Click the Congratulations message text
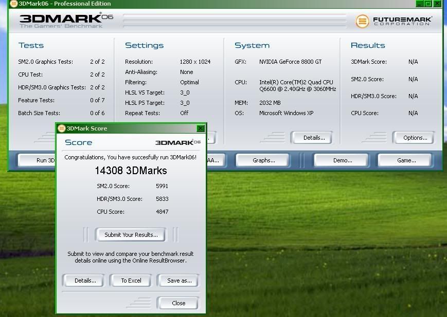The image size is (447, 317). click(x=130, y=157)
